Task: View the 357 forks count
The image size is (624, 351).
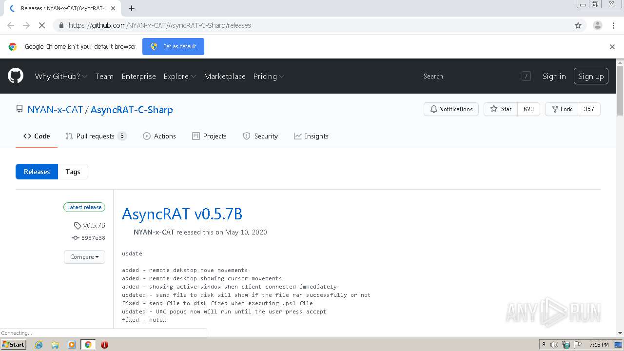Action: pos(589,109)
